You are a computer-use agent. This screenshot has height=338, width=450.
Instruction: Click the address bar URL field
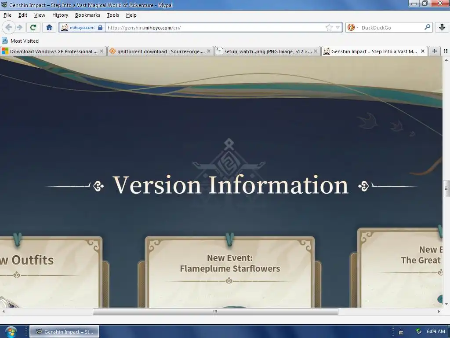click(215, 28)
